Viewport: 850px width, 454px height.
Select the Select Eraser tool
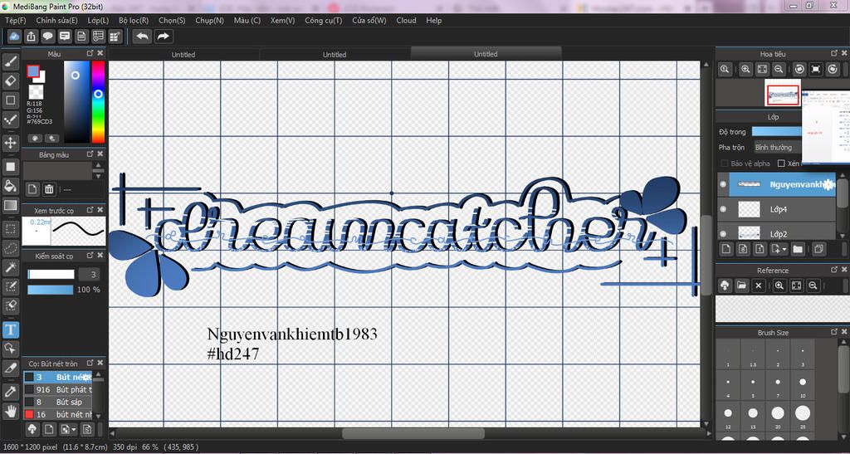click(x=11, y=305)
